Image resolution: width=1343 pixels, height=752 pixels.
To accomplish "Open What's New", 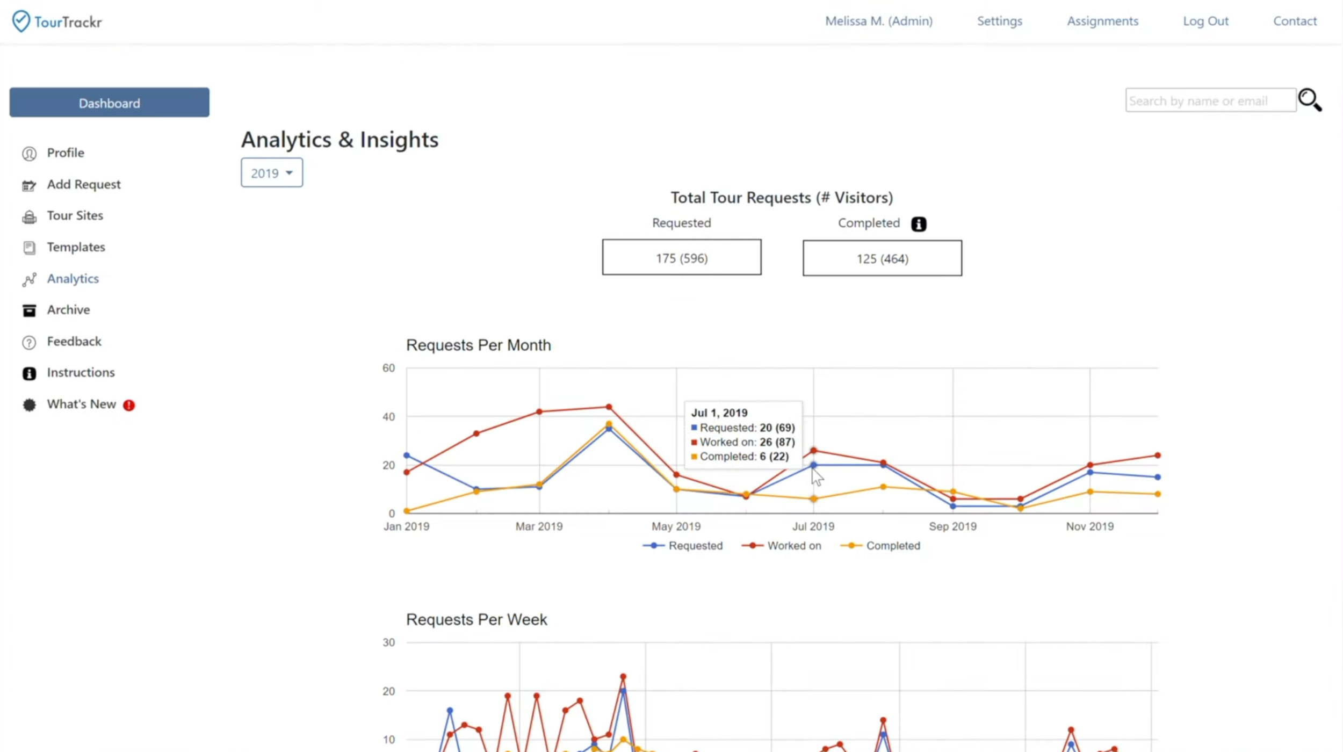I will click(82, 404).
